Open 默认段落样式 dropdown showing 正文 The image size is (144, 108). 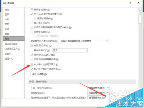click(70, 50)
